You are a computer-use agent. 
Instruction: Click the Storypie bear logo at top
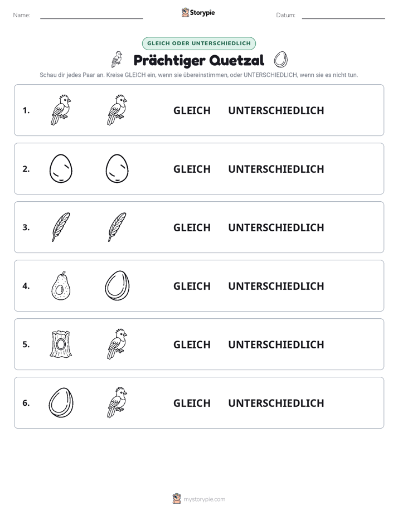coord(185,12)
